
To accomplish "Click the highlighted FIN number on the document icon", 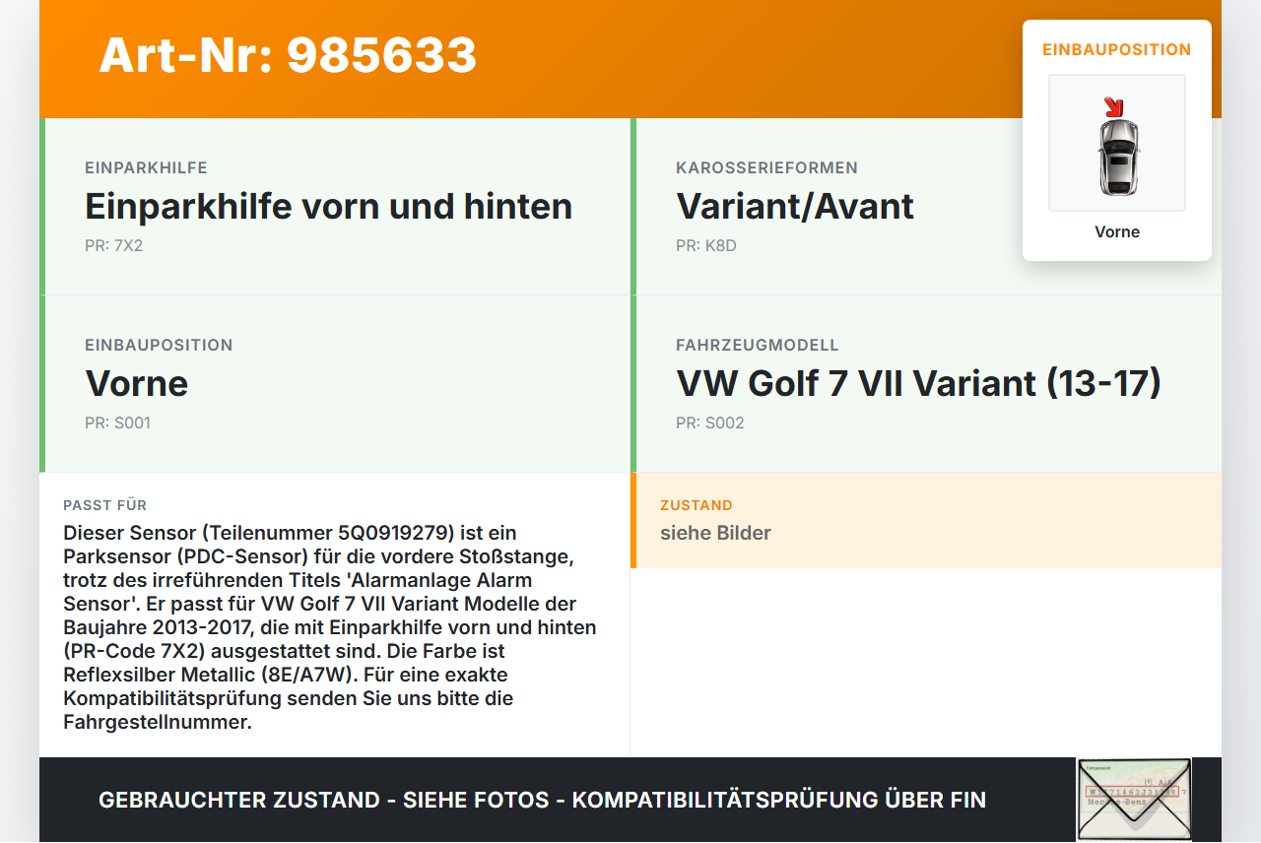I will click(x=1133, y=790).
